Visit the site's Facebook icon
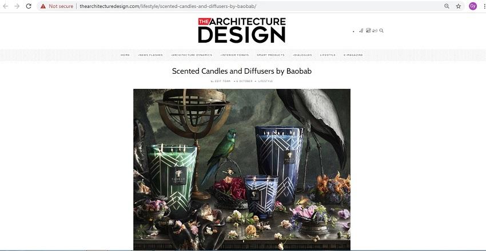The width and height of the screenshot is (486, 251). 361,31
